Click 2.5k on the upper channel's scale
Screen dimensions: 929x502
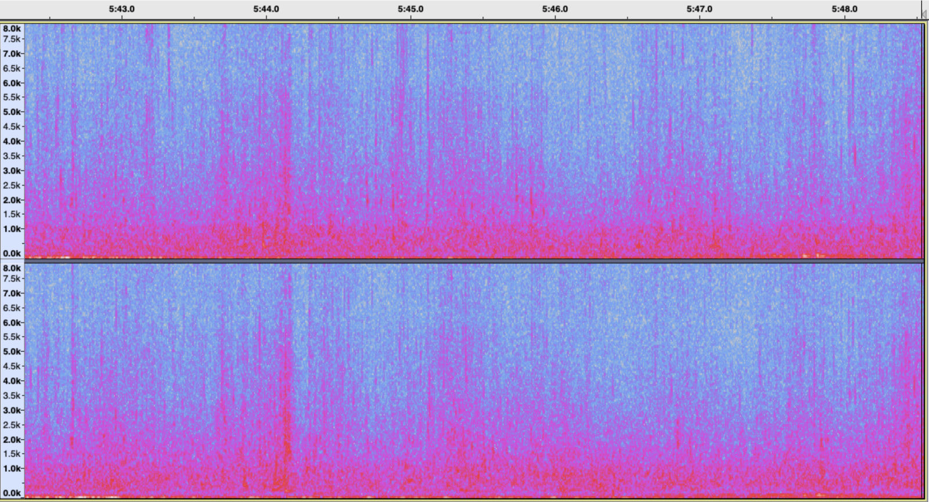(12, 185)
